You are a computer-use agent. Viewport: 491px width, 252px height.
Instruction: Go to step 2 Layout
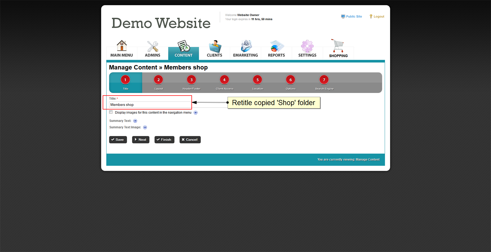[158, 80]
